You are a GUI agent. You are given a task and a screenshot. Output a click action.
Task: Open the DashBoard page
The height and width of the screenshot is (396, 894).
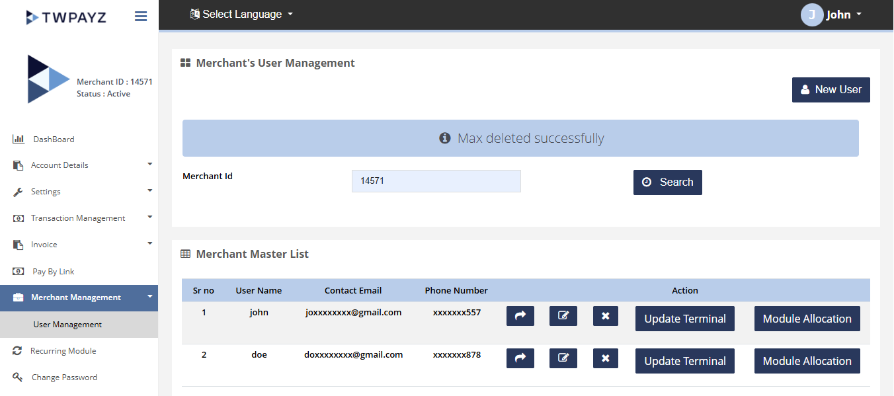(x=54, y=139)
